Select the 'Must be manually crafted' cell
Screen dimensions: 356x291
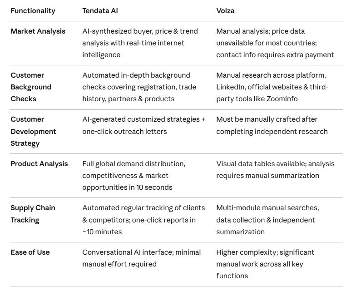[x=272, y=125]
